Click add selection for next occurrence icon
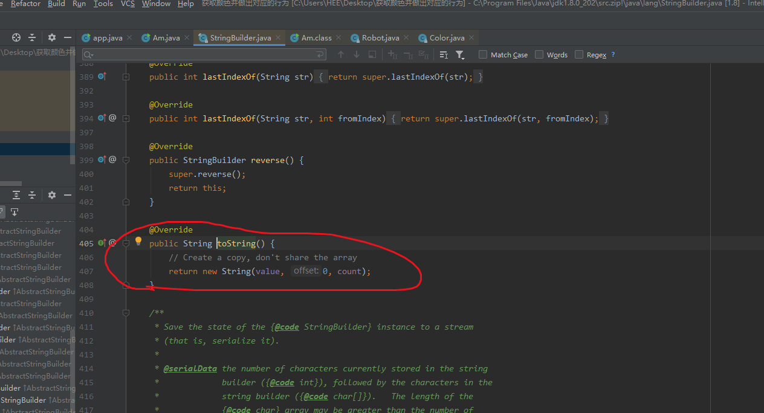Viewport: 764px width, 413px height. [392, 54]
